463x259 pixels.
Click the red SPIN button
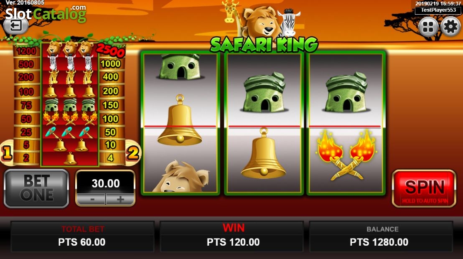click(424, 188)
